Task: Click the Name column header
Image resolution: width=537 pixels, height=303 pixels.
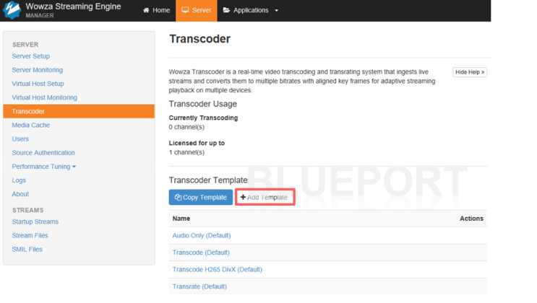Action: [181, 219]
